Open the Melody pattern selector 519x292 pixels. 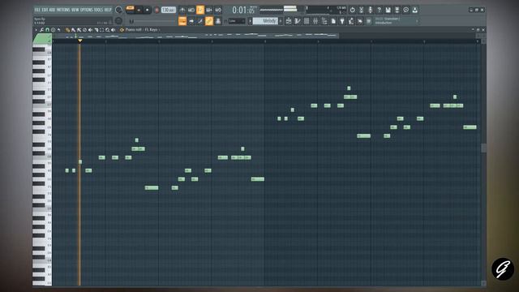(x=265, y=21)
